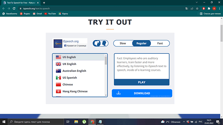223x125 pixels.
Task: Click the US flag icon
Action: coord(58,57)
